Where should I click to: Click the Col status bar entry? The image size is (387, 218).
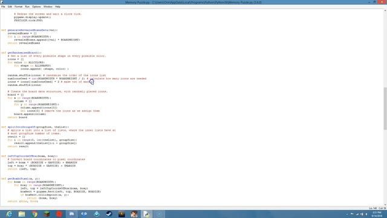pyautogui.click(x=382, y=208)
